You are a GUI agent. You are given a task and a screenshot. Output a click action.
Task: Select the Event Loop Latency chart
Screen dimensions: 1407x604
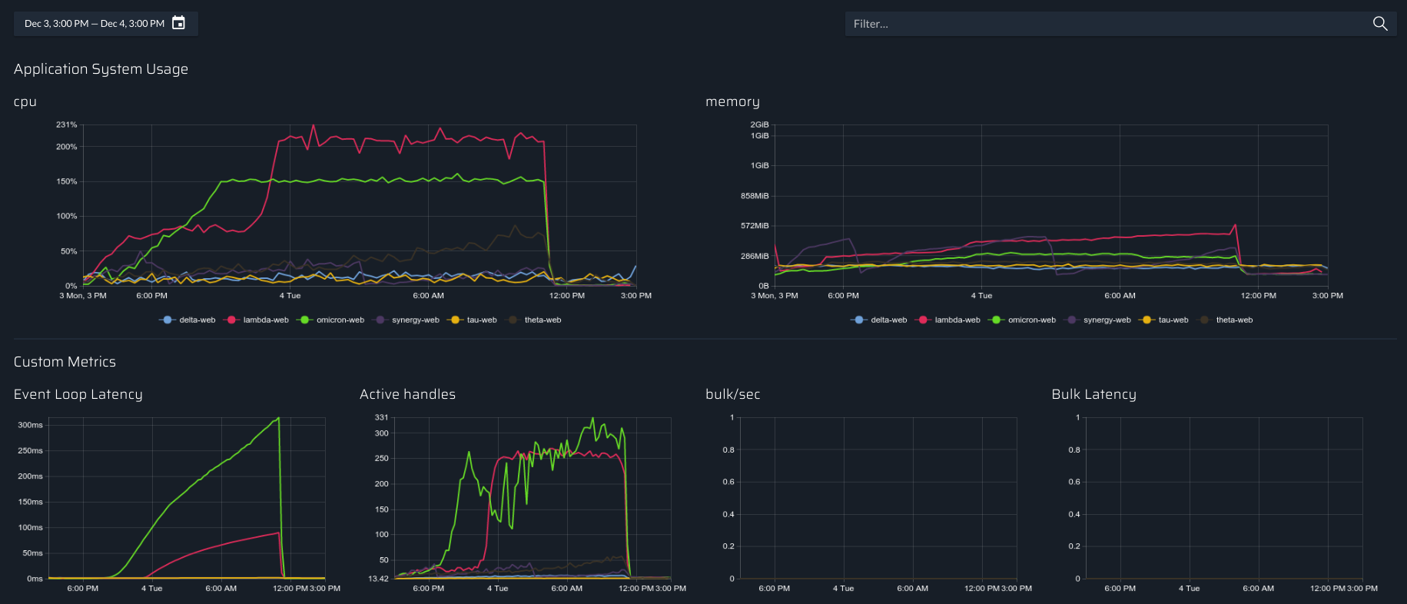tap(187, 498)
